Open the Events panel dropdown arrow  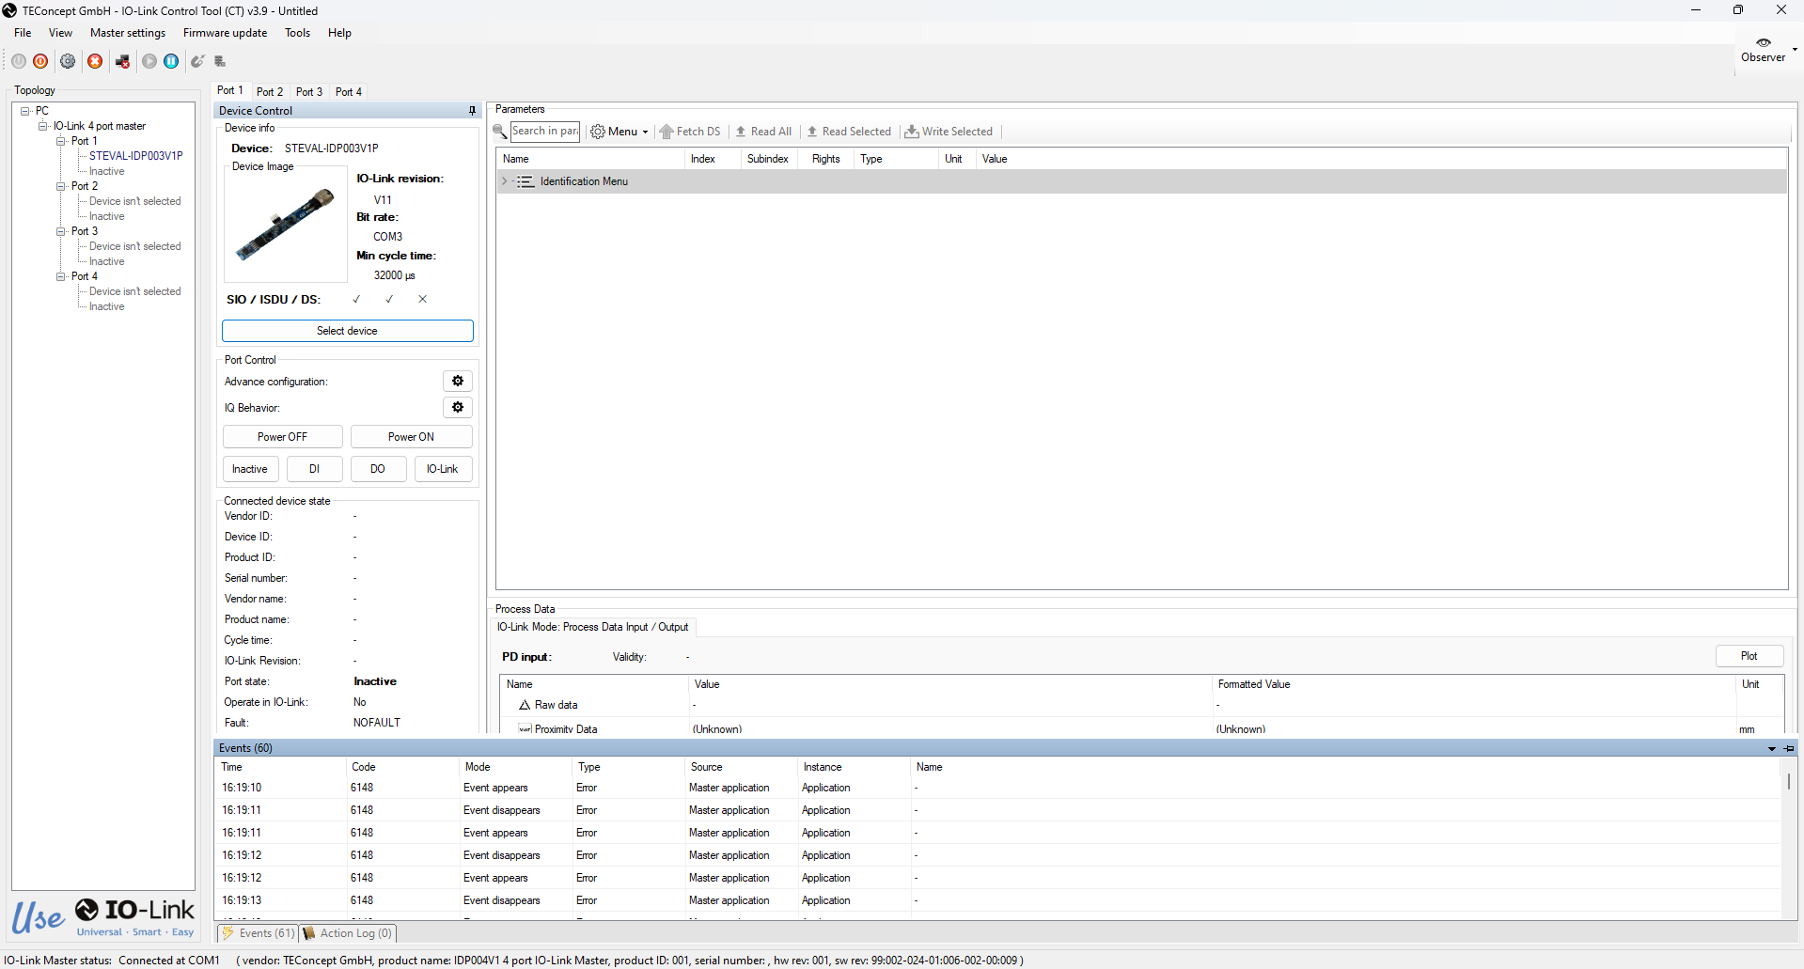coord(1772,749)
